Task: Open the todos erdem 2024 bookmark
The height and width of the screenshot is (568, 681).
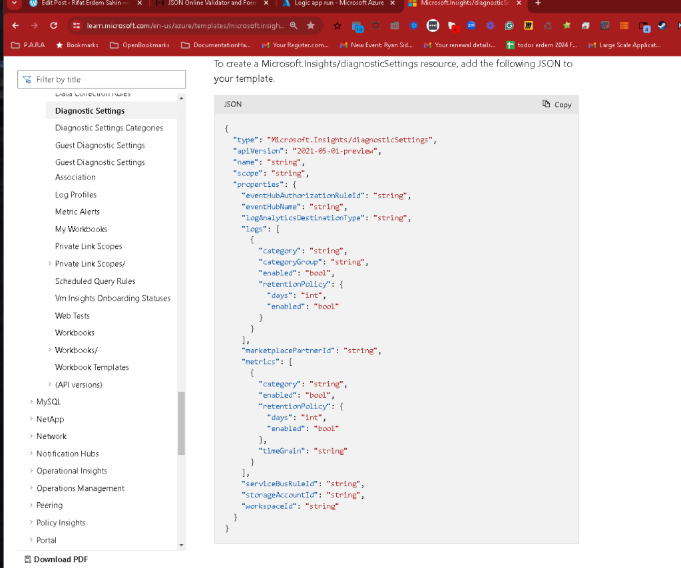Action: 542,45
